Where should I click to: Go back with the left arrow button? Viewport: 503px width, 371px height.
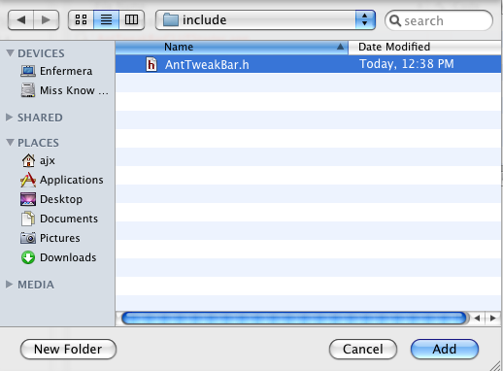coord(20,20)
